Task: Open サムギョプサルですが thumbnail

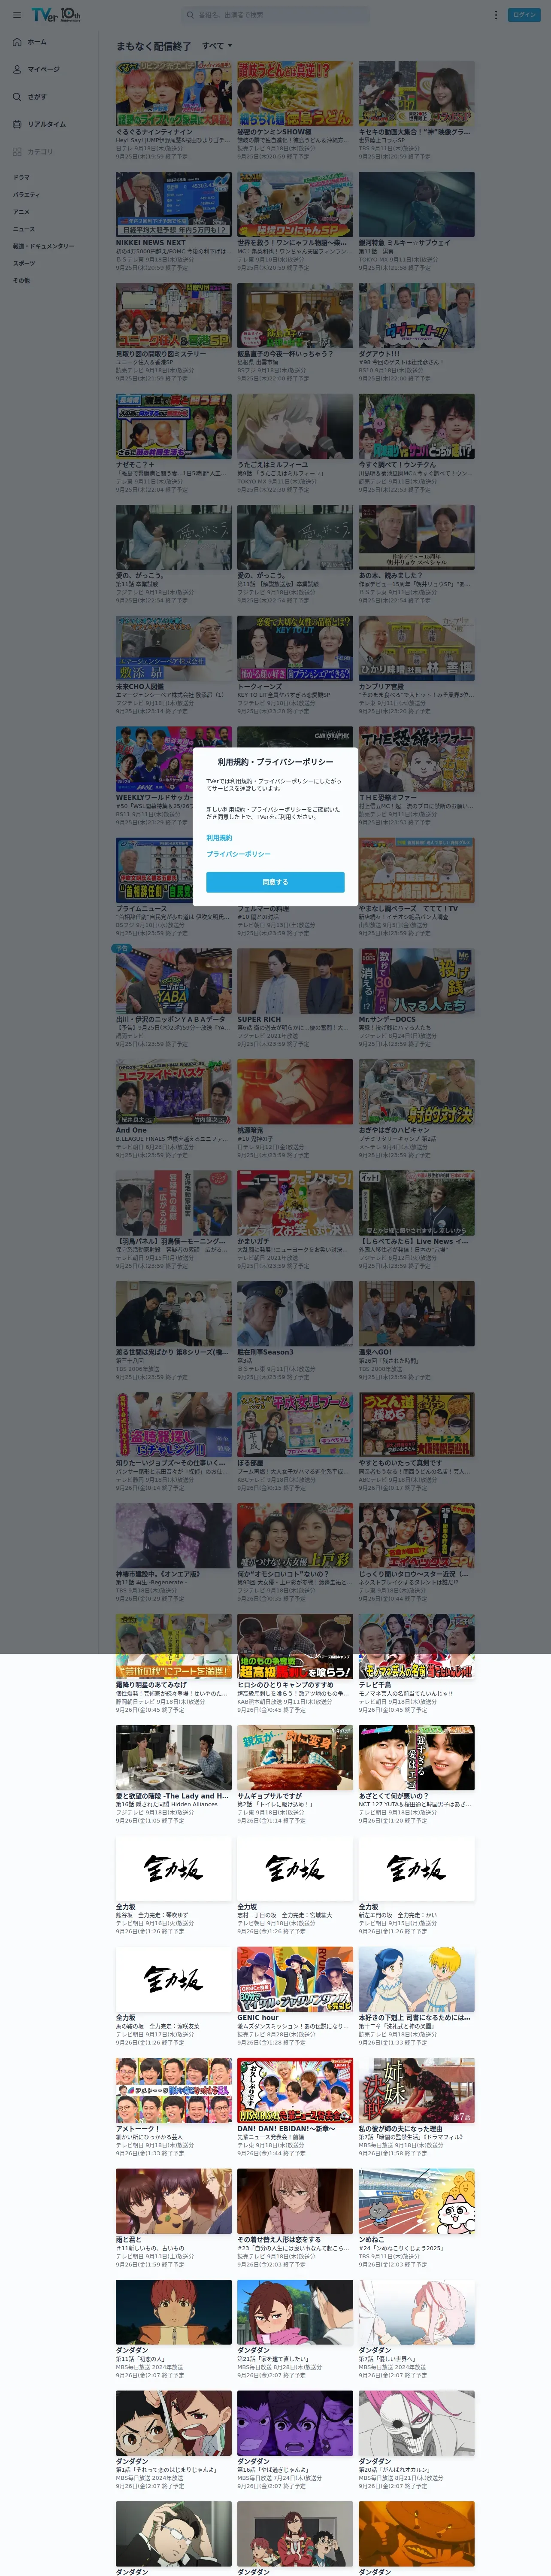Action: click(x=295, y=1758)
